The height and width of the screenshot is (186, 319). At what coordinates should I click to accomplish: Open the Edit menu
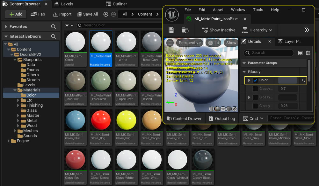202,10
